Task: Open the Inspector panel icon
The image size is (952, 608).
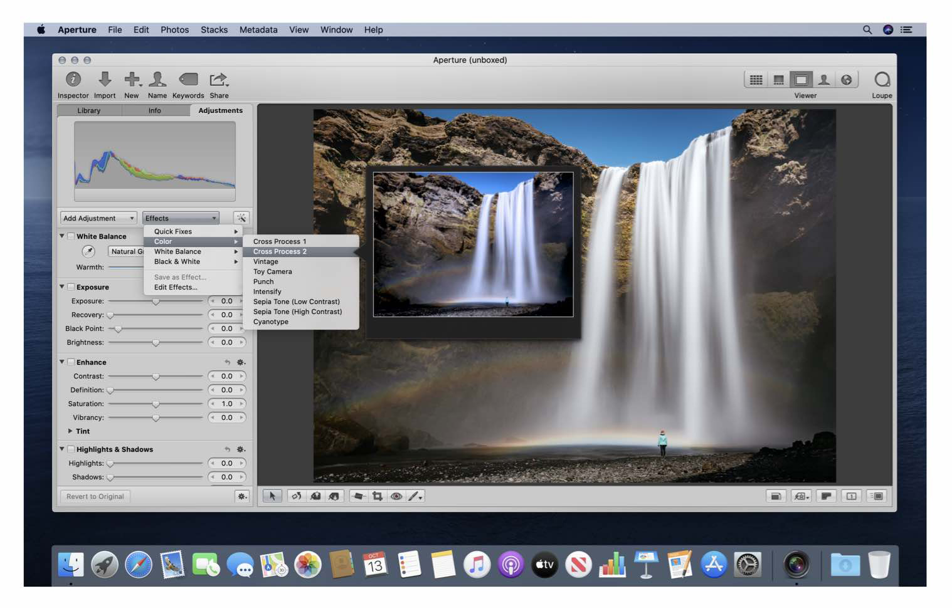Action: [x=73, y=80]
